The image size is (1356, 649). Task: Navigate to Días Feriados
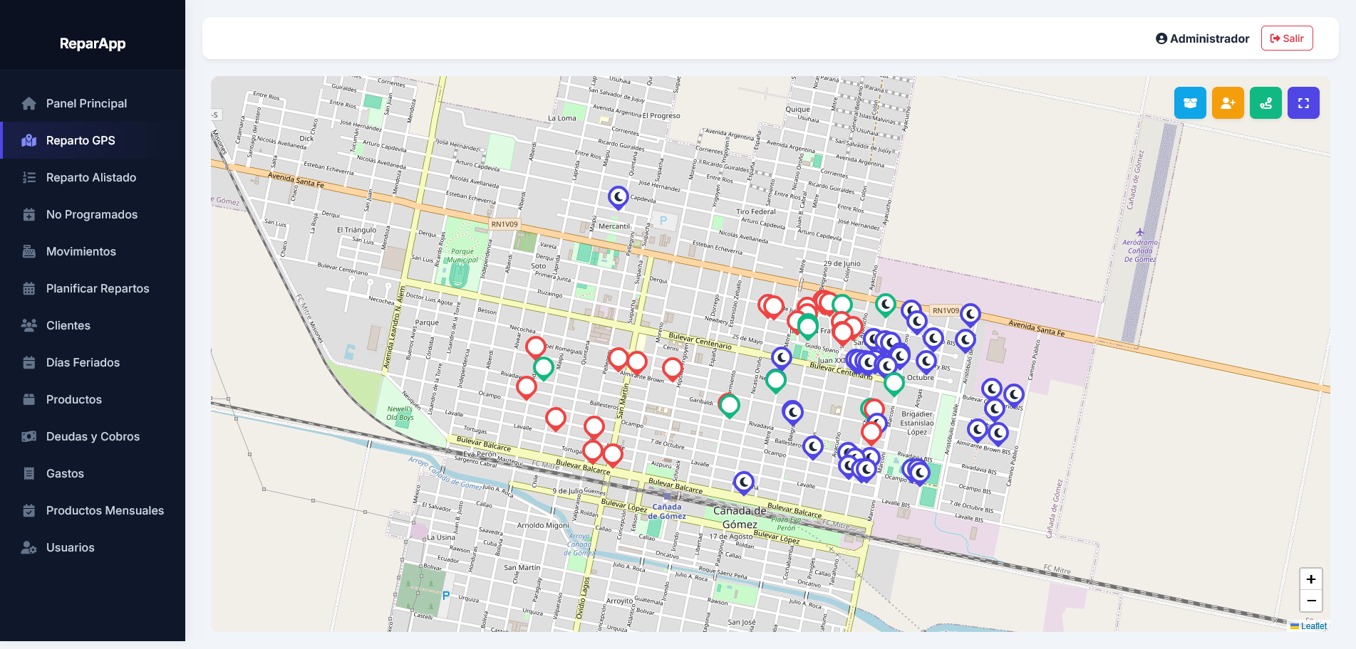click(x=93, y=362)
